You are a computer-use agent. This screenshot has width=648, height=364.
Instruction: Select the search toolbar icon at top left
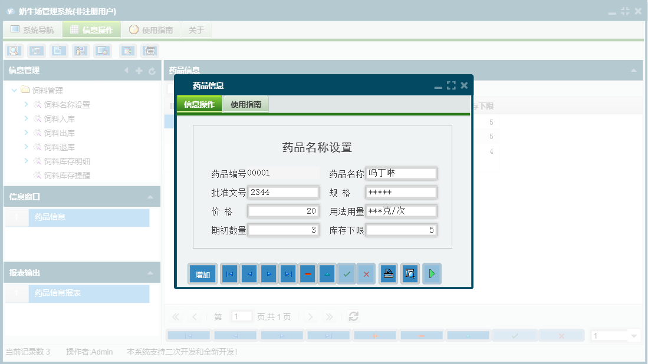tap(13, 51)
